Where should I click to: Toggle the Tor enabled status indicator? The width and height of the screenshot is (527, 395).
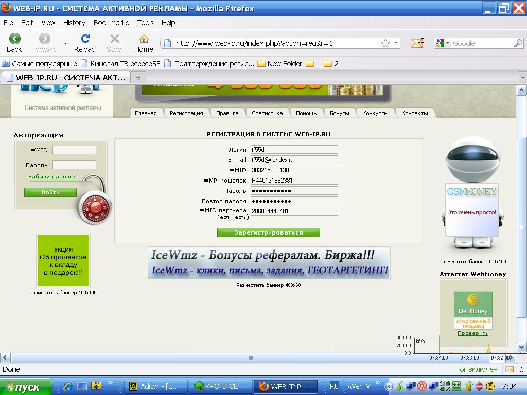[x=476, y=369]
